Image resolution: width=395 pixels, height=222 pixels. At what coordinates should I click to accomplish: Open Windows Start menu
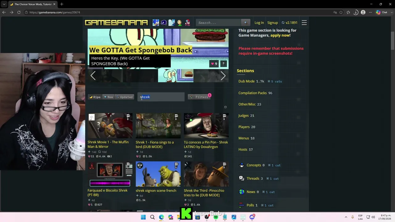point(143,217)
